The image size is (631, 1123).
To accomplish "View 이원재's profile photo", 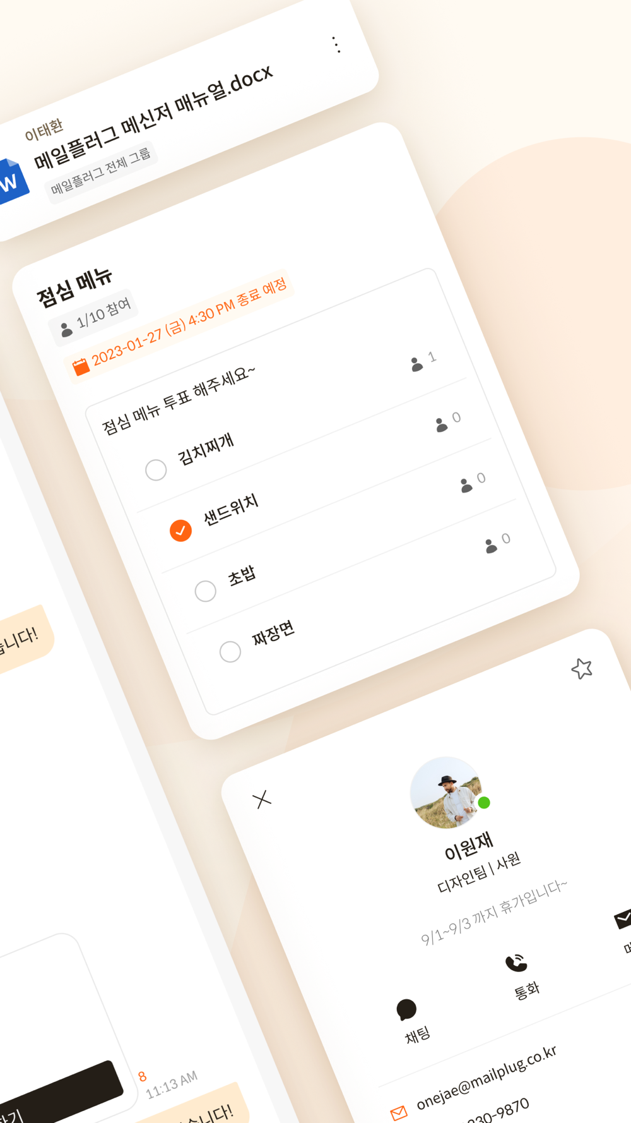I will 446,792.
